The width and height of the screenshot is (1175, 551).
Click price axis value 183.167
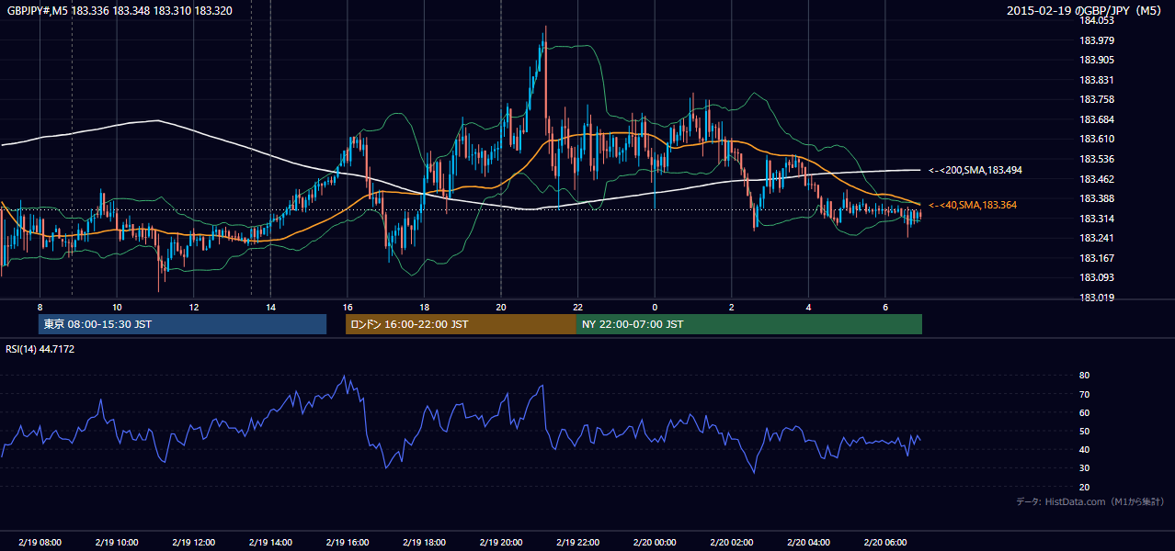pos(1096,258)
